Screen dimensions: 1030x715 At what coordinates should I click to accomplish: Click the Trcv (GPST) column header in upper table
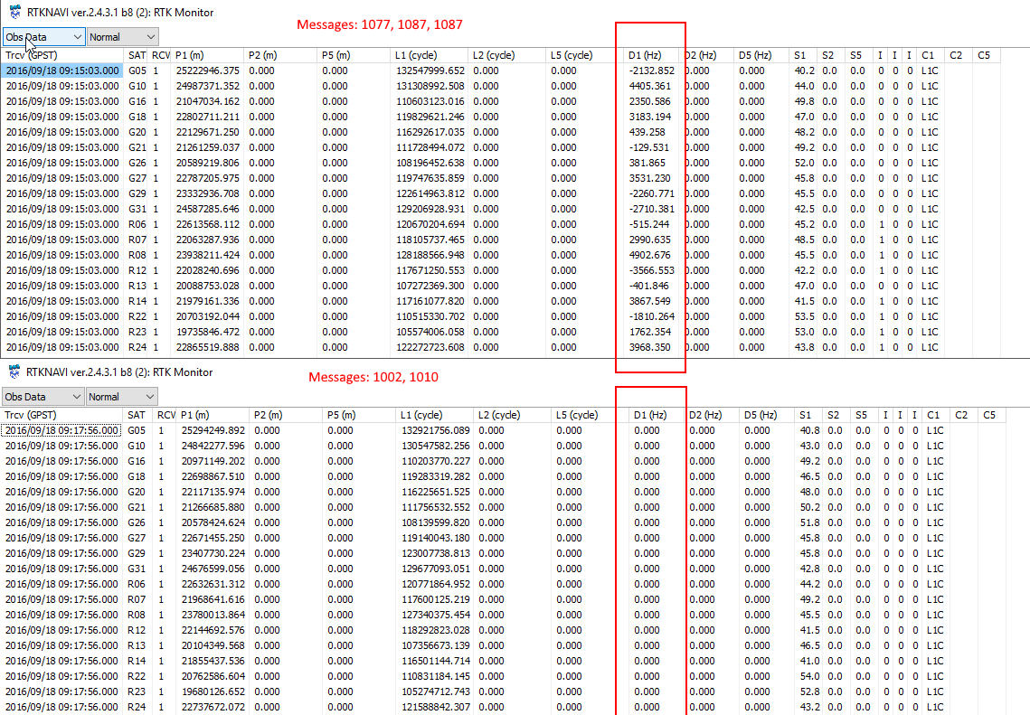pos(31,56)
